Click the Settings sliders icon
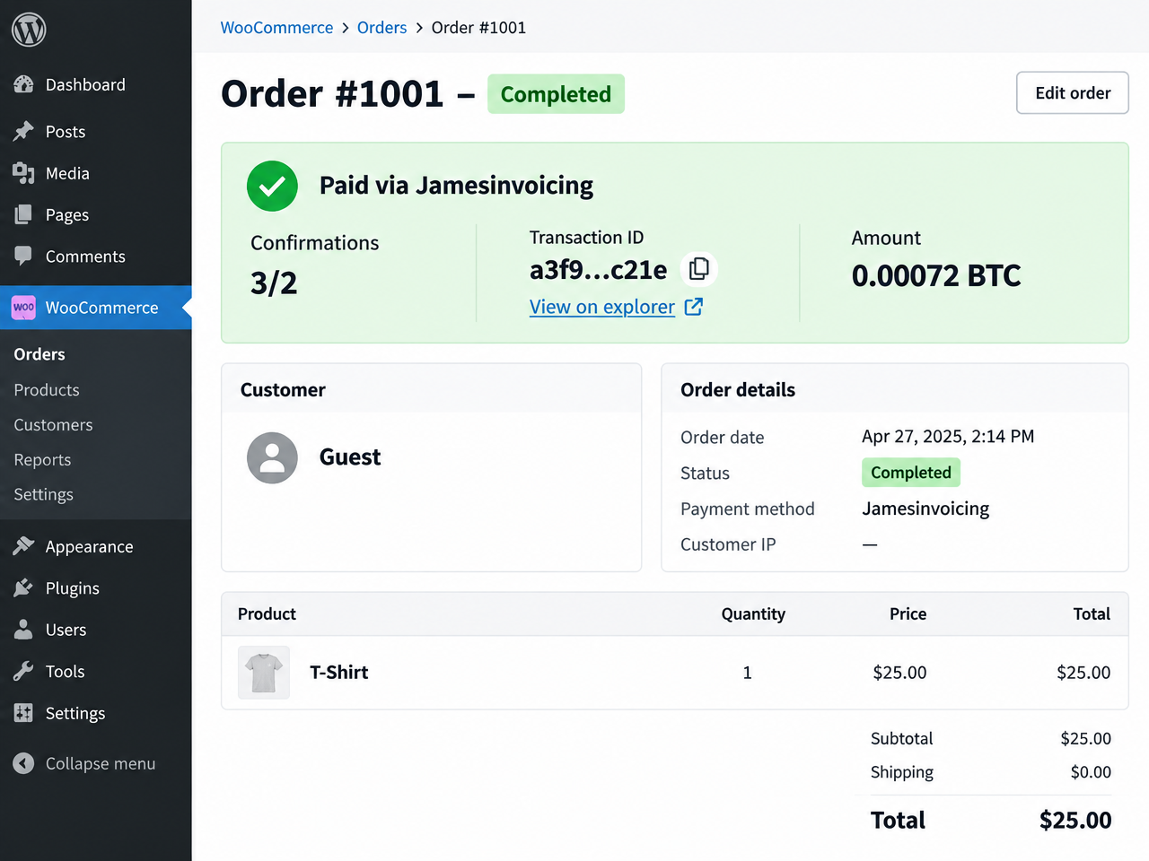The image size is (1149, 861). (23, 713)
